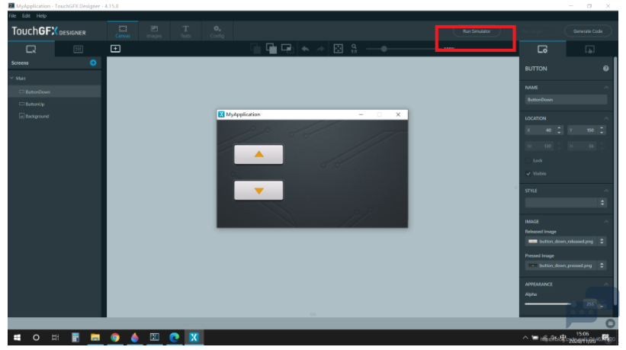
Task: Open the Canvas tab
Action: [x=123, y=31]
